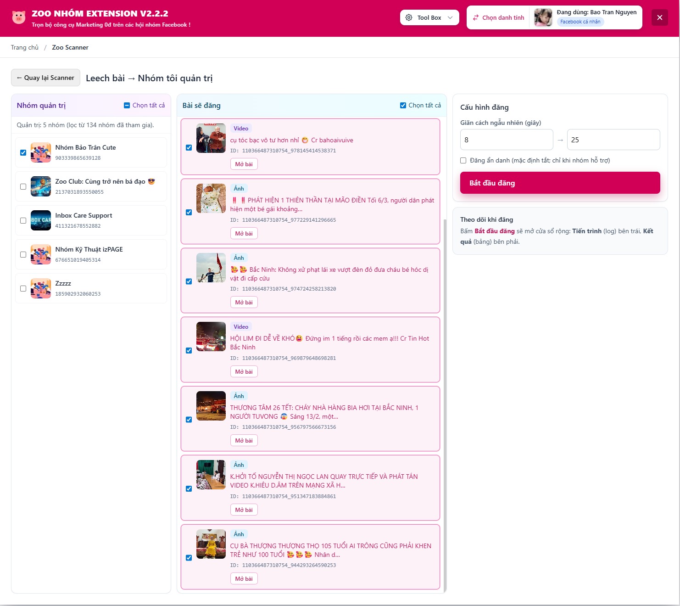Check the Nhóm Kỹ Thuật izPAGE group checkbox
Image resolution: width=680 pixels, height=606 pixels.
(23, 254)
